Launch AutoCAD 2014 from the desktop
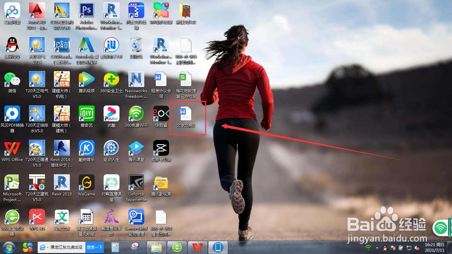Image resolution: width=452 pixels, height=254 pixels. [37, 16]
